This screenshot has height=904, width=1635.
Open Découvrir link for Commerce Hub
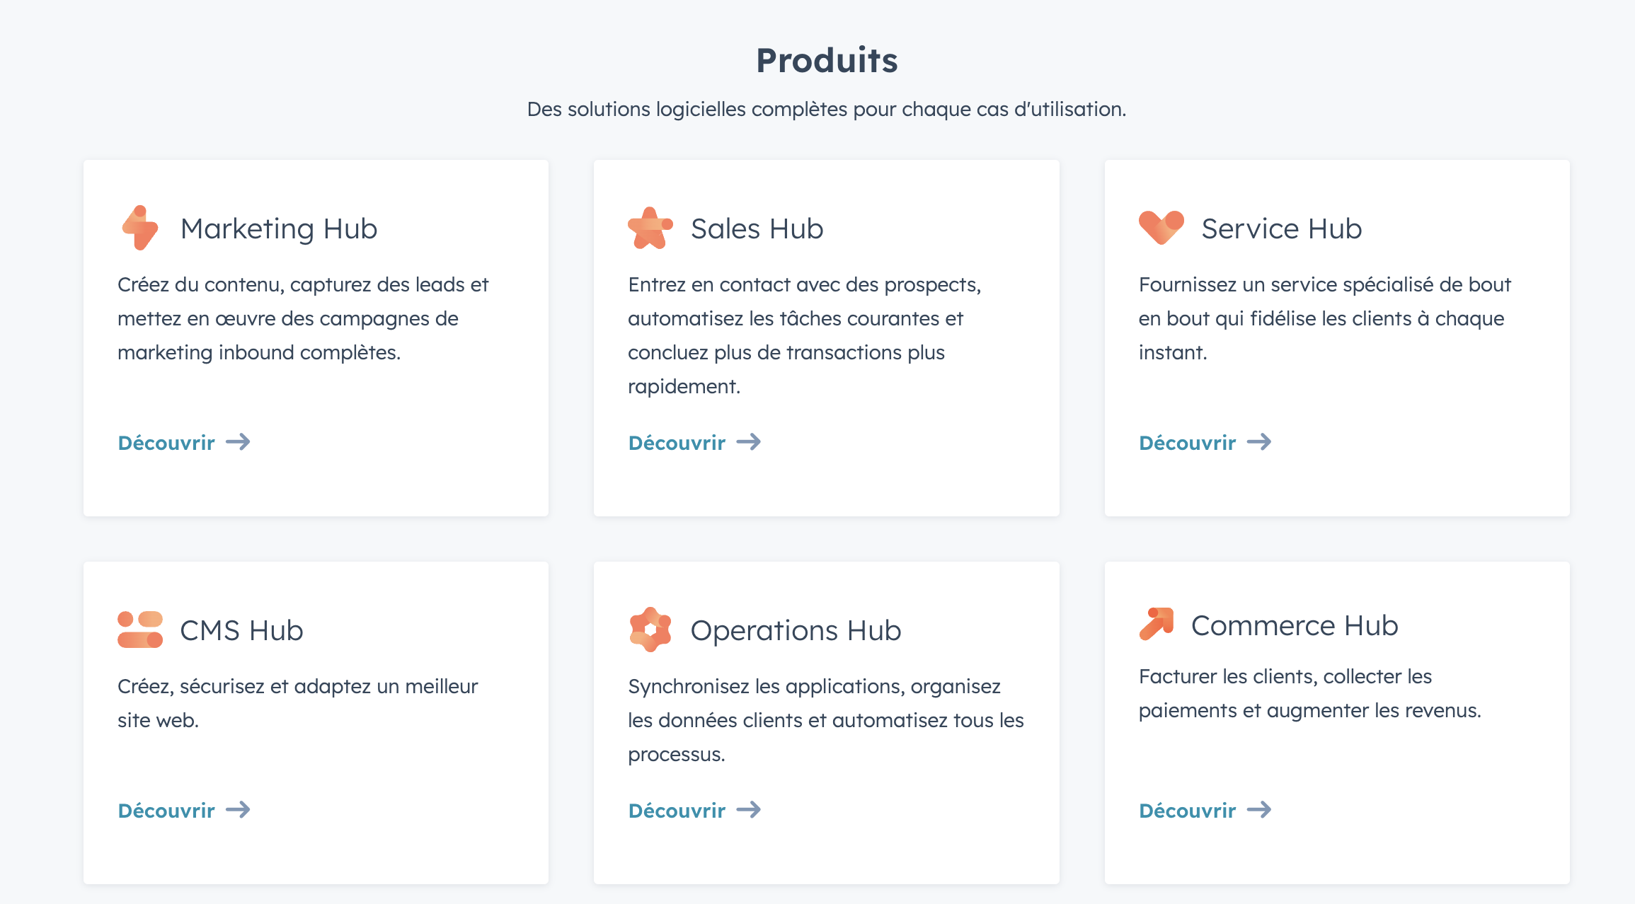click(x=1186, y=810)
